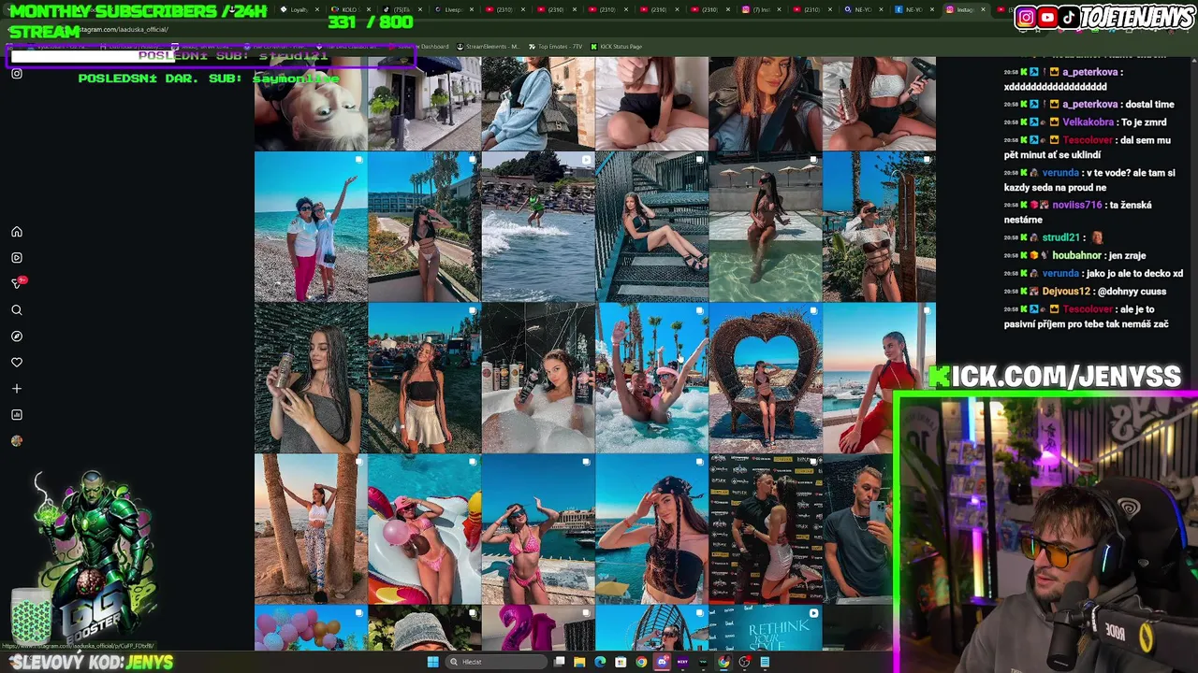Image resolution: width=1198 pixels, height=673 pixels.
Task: Open the pink flamingo float post
Action: [424, 530]
